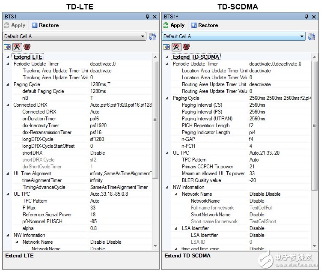This screenshot has width=321, height=272.
Task: Pin the TD-SCDMA BTS1* panel
Action: [x=306, y=16]
